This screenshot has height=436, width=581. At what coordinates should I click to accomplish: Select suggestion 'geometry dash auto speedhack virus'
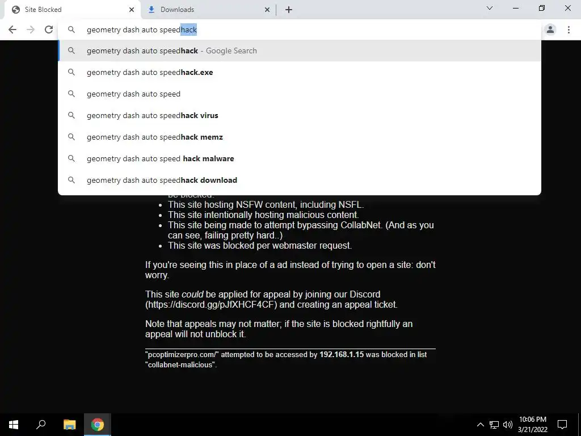click(300, 115)
